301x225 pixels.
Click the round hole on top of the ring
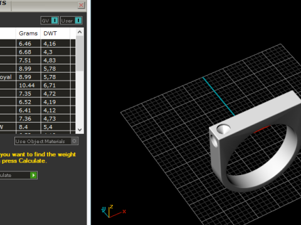pyautogui.click(x=223, y=129)
